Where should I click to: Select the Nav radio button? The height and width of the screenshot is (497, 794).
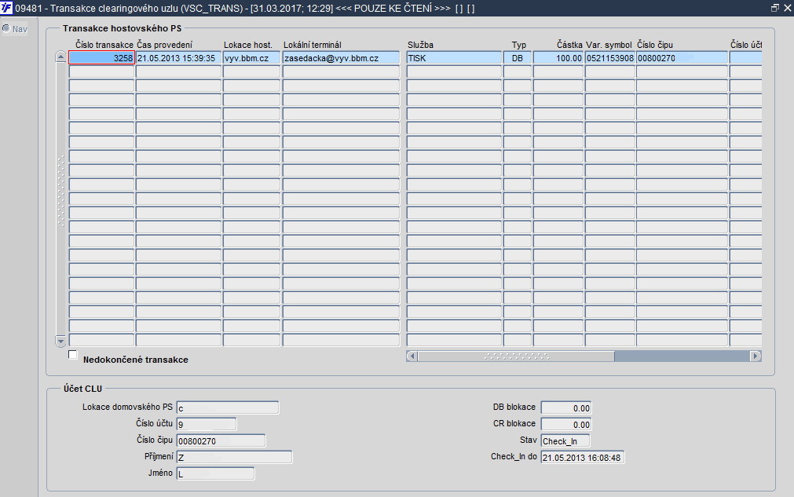[6, 28]
